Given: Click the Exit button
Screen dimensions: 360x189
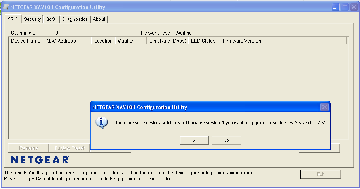Looking at the screenshot, I should click(320, 174).
